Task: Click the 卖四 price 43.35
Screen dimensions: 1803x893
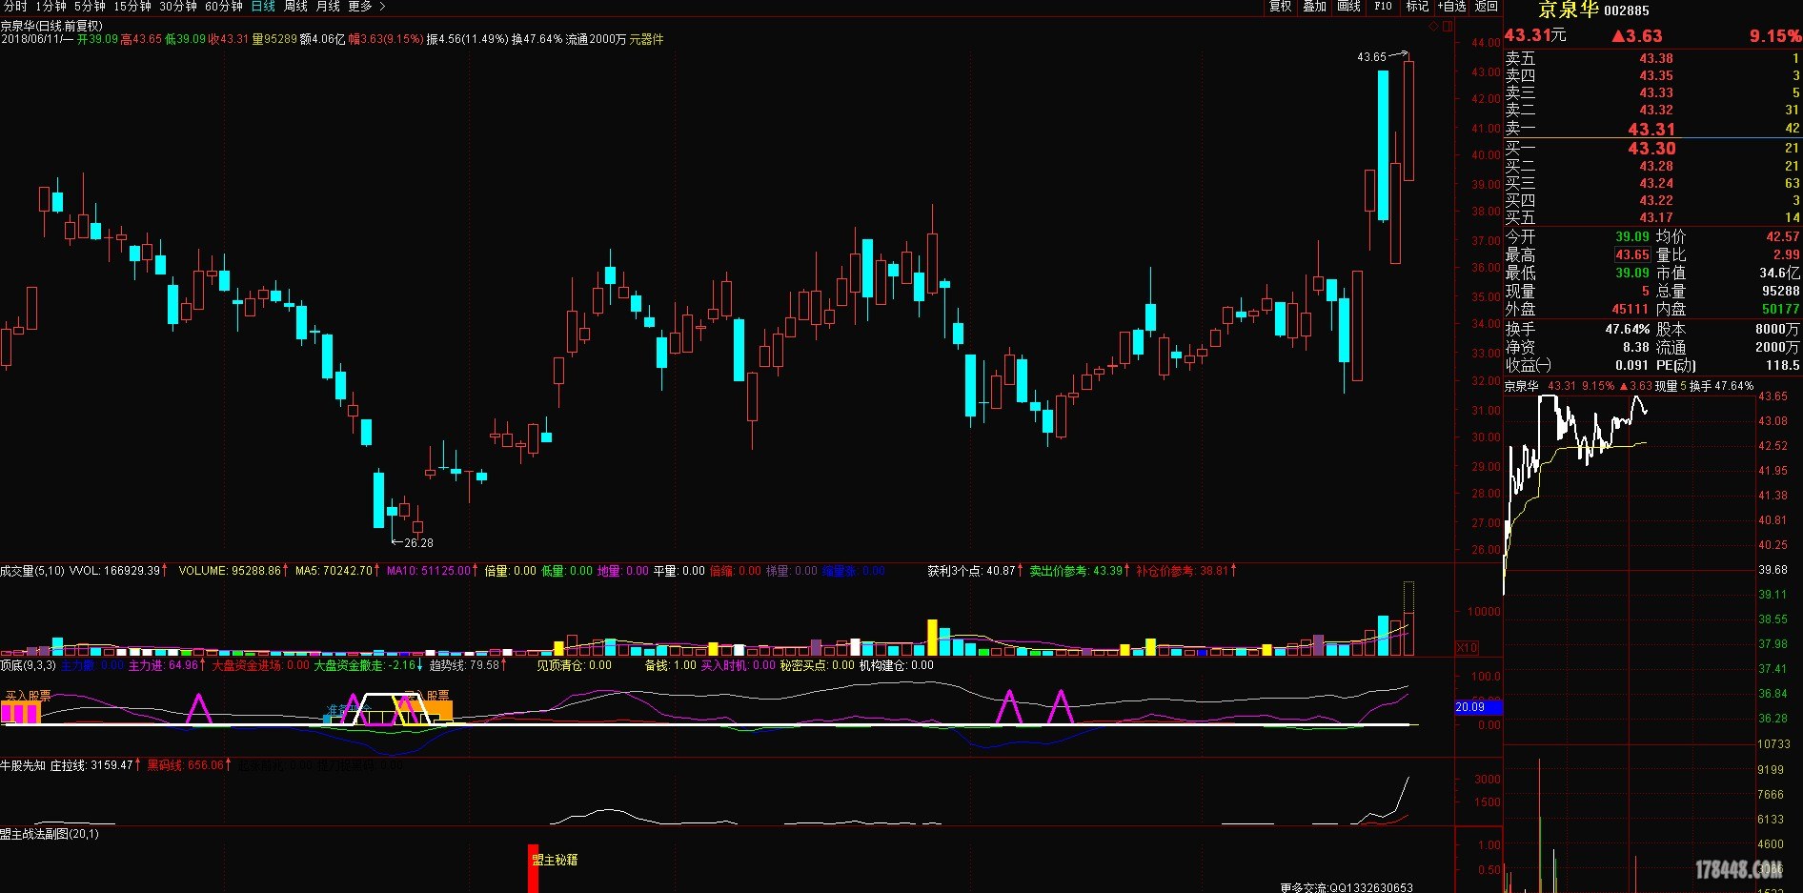Action: [1656, 75]
